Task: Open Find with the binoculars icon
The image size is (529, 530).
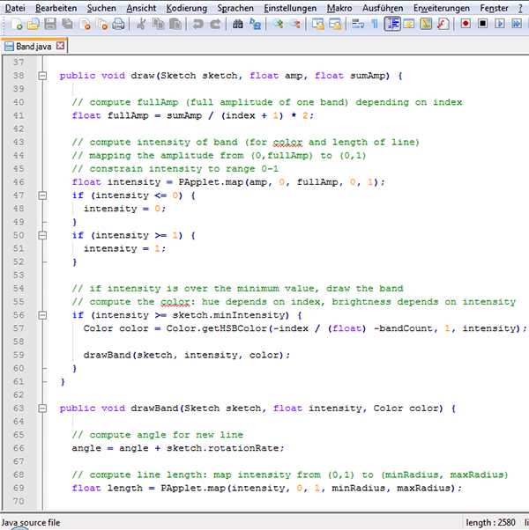Action: 237,24
